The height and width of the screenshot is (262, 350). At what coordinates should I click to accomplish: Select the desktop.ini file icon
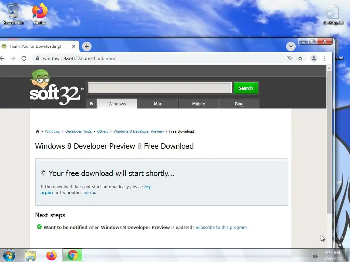(333, 14)
